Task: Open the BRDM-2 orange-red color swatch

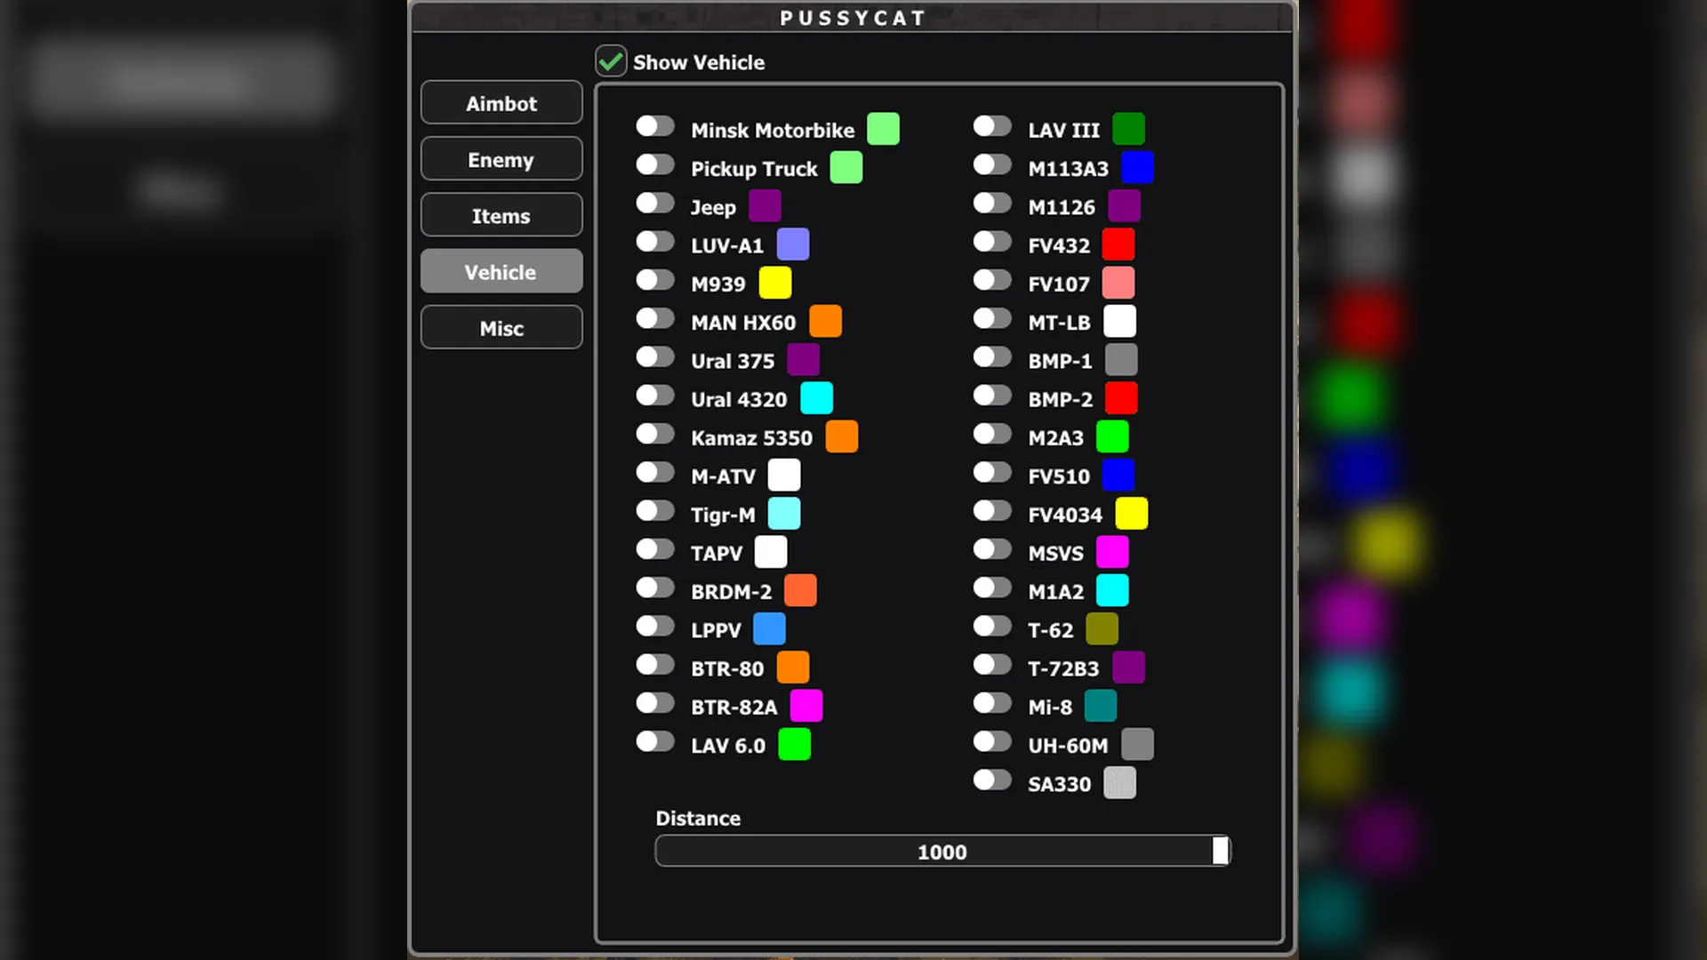Action: click(801, 590)
